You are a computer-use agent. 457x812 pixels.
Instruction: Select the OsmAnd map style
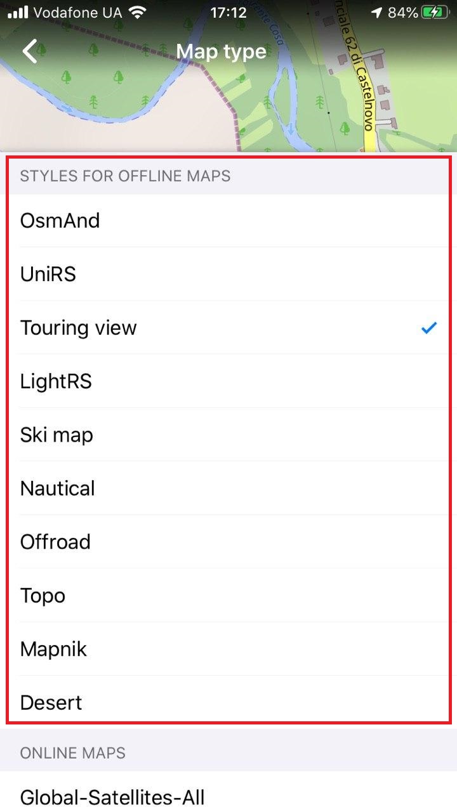click(x=228, y=221)
